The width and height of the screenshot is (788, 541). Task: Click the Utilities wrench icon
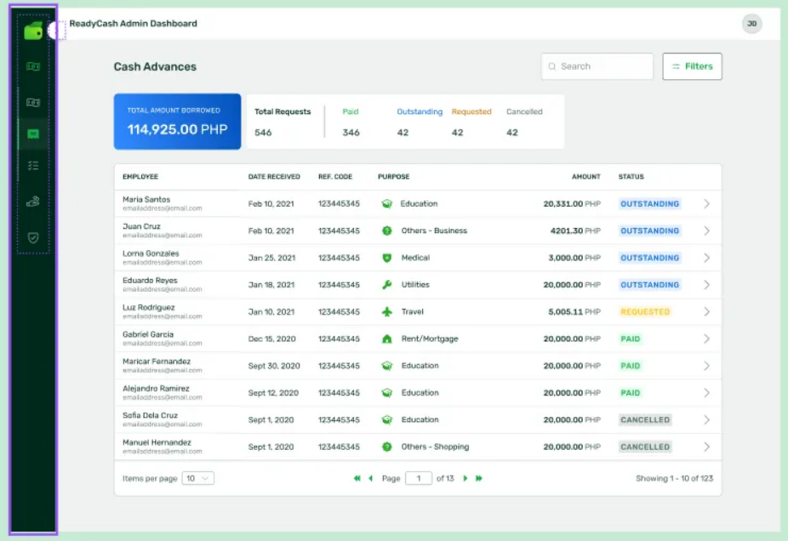(386, 285)
